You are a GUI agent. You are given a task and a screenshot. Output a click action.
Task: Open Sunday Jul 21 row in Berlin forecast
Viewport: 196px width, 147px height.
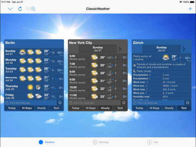click(34, 53)
